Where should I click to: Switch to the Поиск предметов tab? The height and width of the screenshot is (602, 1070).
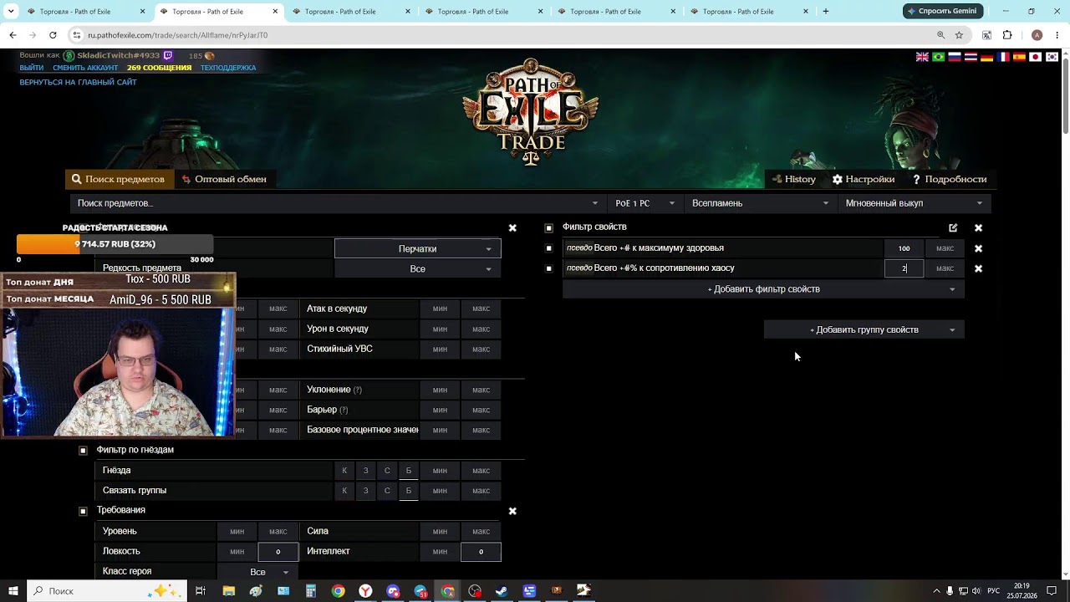click(119, 179)
